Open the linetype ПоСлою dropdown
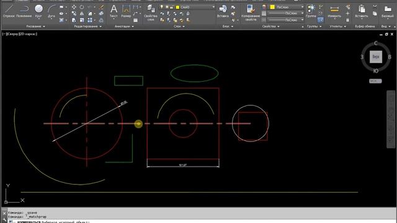 pos(286,20)
